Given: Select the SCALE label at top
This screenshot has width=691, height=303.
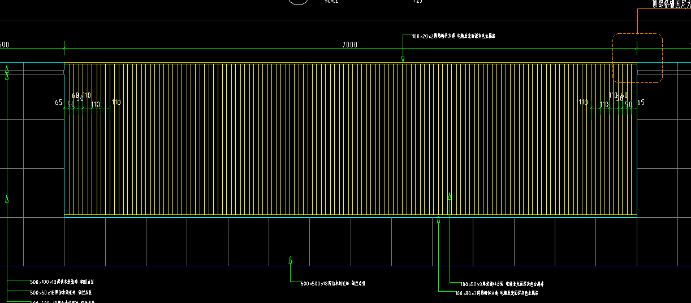Looking at the screenshot, I should click(331, 2).
